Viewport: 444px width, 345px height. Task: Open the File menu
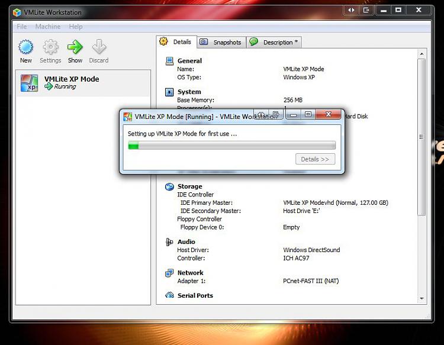tap(22, 27)
